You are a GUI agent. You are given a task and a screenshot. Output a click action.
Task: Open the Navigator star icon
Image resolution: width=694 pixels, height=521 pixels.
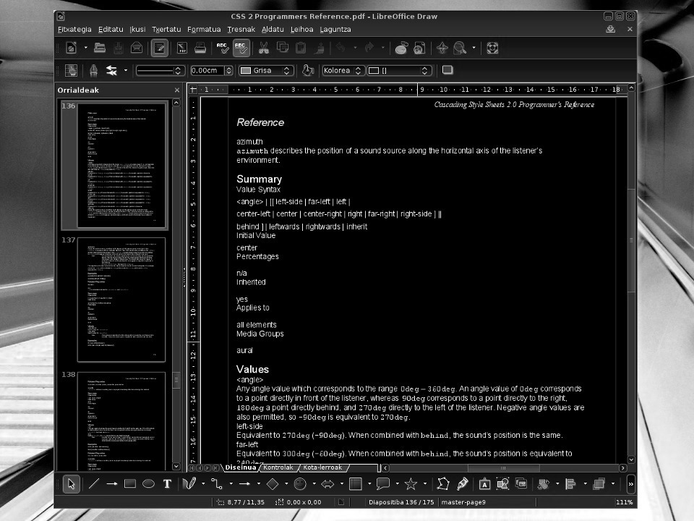pos(442,48)
